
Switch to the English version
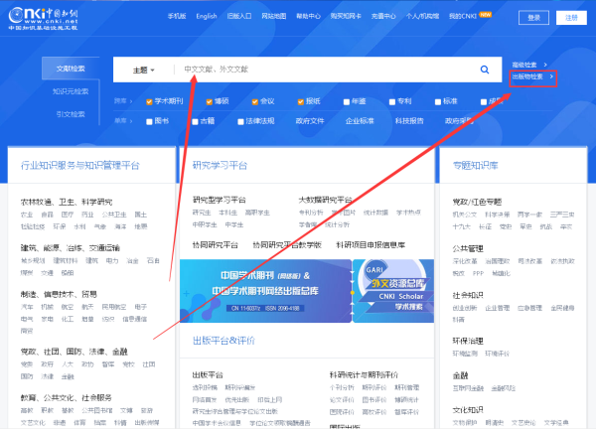pyautogui.click(x=207, y=16)
